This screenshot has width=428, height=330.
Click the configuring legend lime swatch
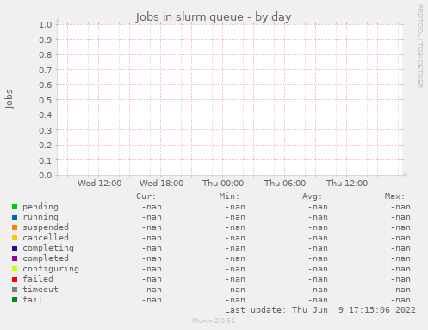15,269
